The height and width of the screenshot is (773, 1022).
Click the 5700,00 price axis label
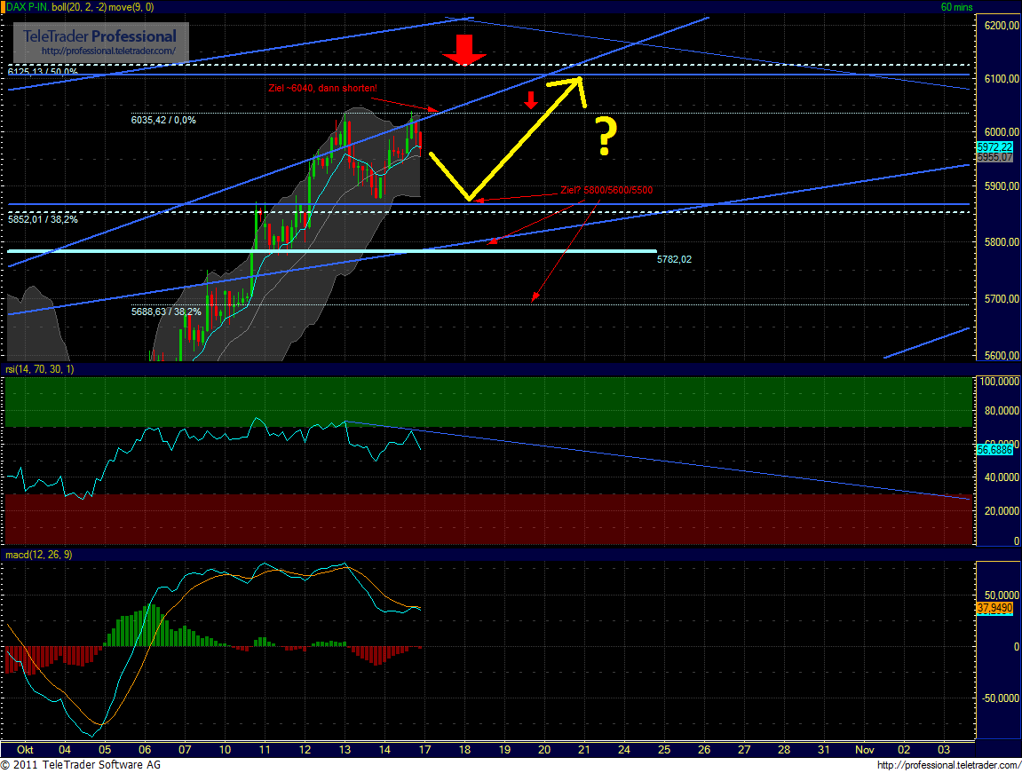(1002, 299)
